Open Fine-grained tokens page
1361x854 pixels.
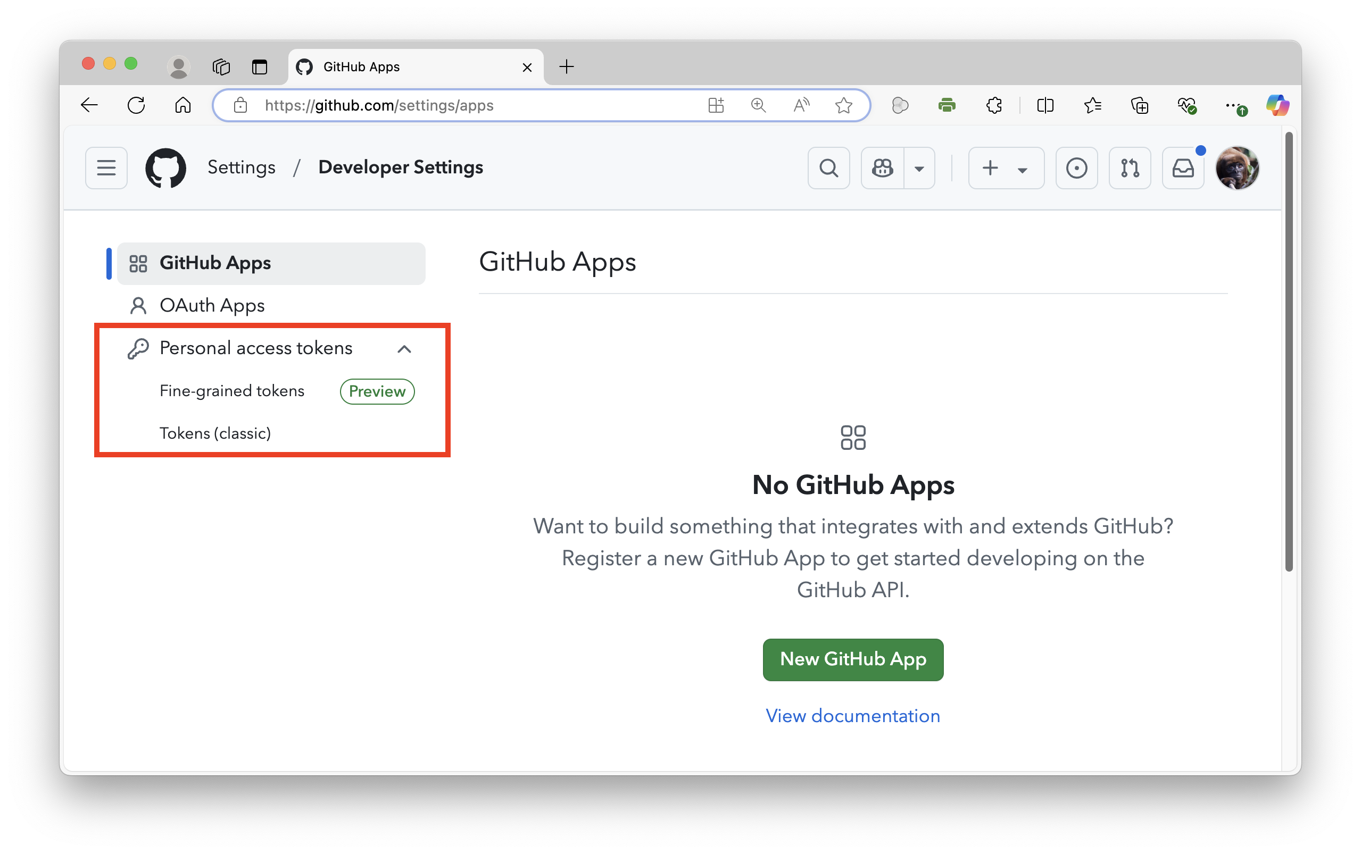(231, 391)
